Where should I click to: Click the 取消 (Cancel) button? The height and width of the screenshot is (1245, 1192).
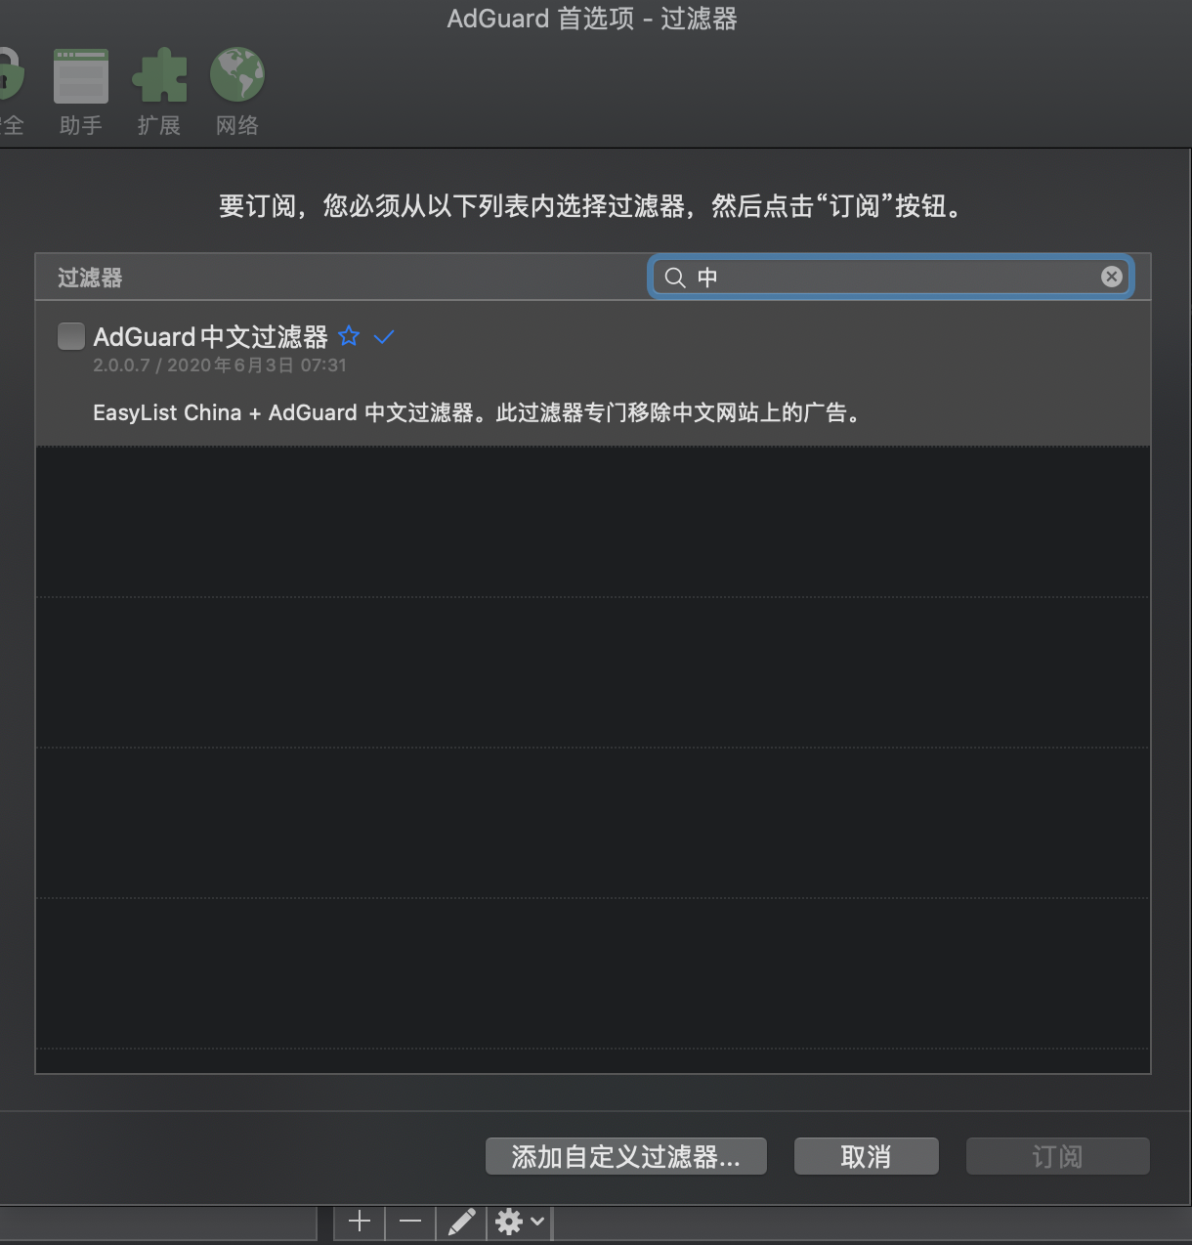click(x=867, y=1157)
